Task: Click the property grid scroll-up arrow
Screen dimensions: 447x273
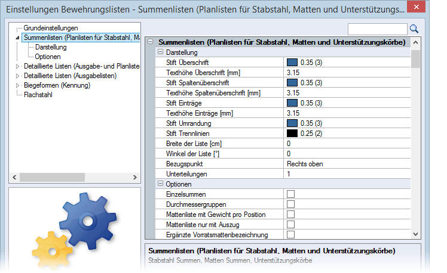Action: pos(416,42)
